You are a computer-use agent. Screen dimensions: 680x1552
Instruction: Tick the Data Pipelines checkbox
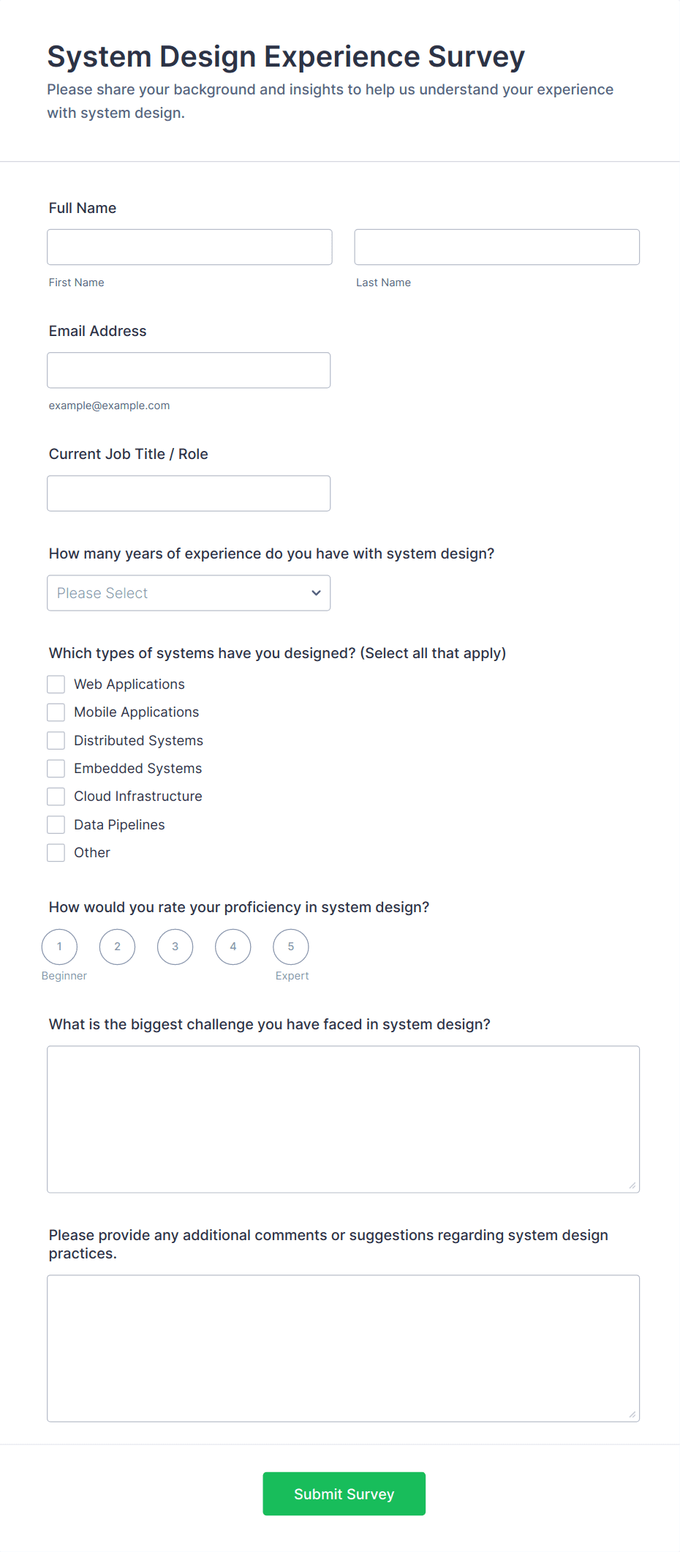[56, 825]
